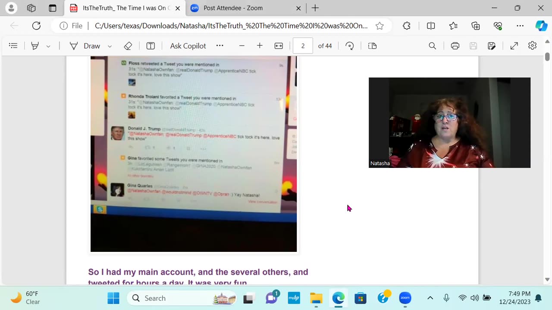This screenshot has height=310, width=552.
Task: Open the notifications bell
Action: 538,298
